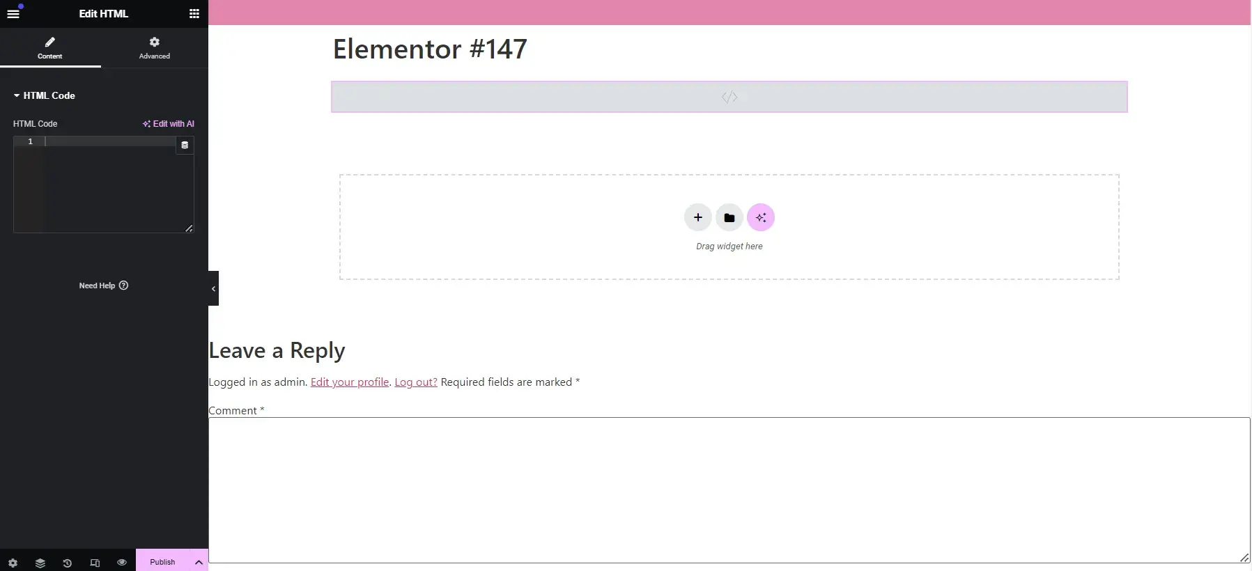Switch to the Advanced tab

click(x=154, y=47)
